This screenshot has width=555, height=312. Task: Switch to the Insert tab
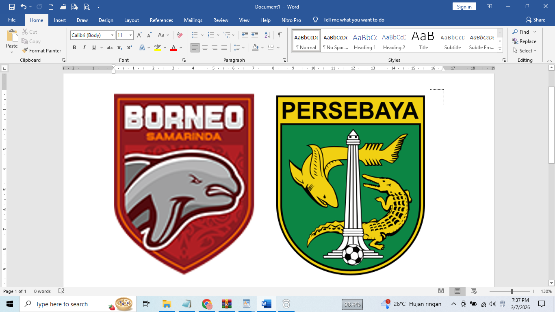point(60,20)
